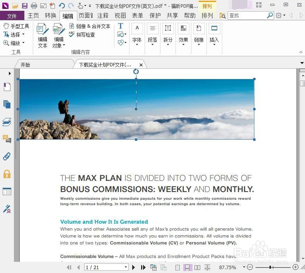Switch to the Form (表单) ribbon tab
The width and height of the screenshot is (305, 273).
138,15
